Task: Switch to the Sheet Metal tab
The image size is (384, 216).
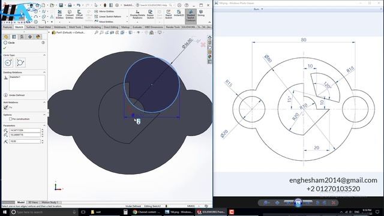Action: [x=44, y=27]
